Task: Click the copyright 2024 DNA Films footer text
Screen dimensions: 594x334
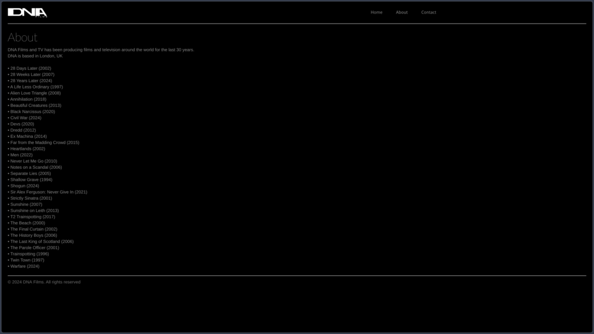Action: point(44,282)
